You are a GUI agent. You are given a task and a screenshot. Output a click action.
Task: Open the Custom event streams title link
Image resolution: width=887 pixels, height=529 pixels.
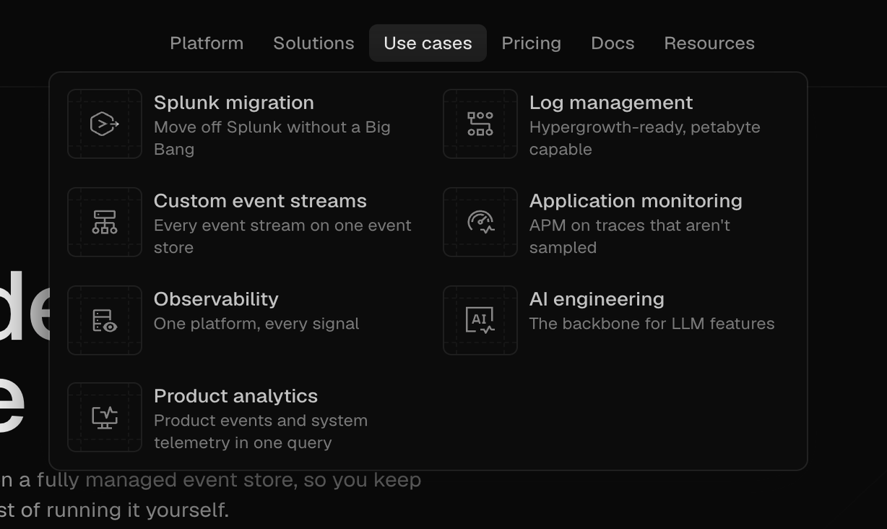[260, 201]
